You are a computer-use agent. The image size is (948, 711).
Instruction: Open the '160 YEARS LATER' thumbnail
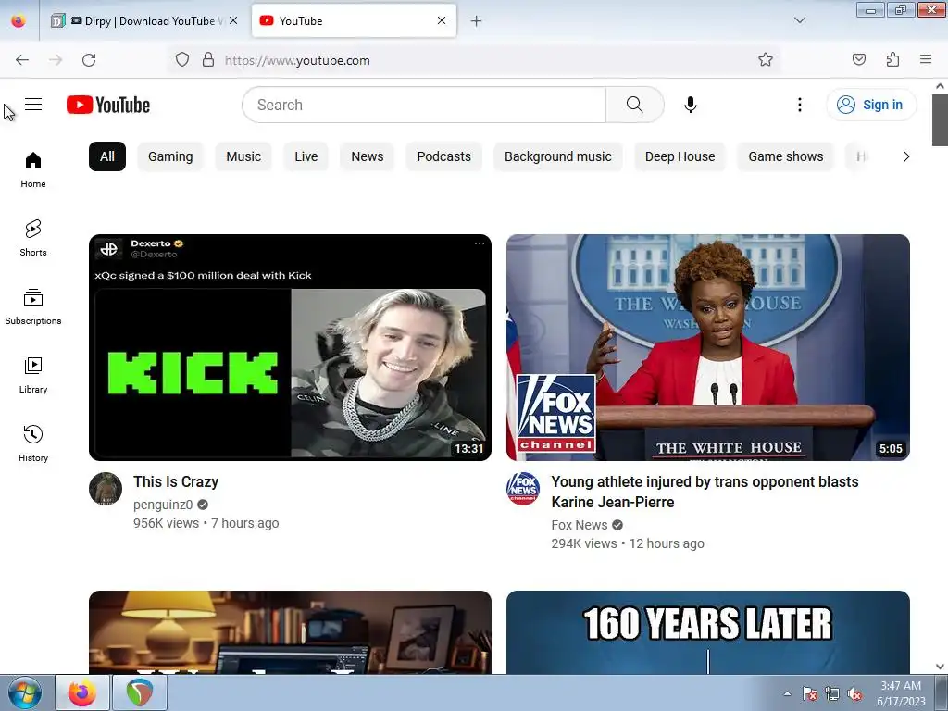pos(708,632)
